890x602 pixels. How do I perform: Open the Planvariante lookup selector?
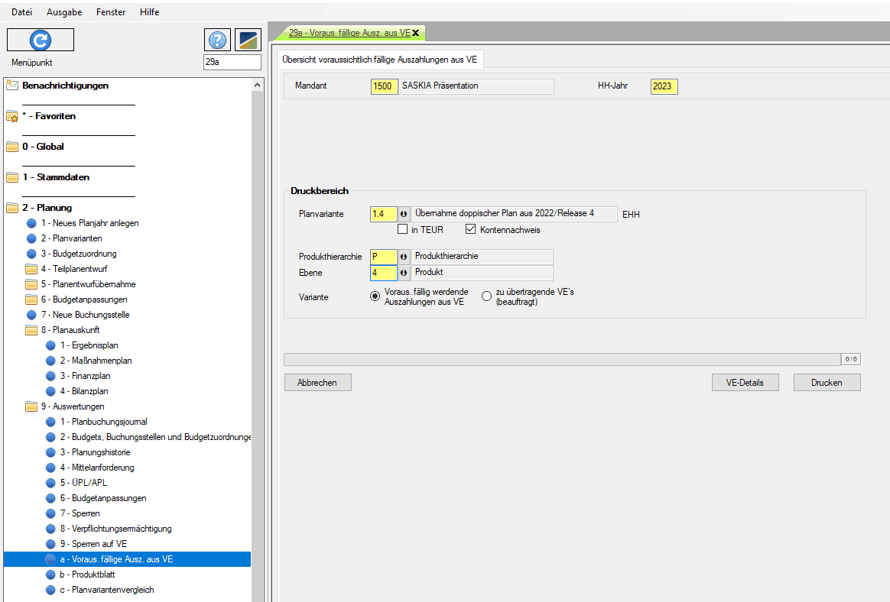(404, 214)
